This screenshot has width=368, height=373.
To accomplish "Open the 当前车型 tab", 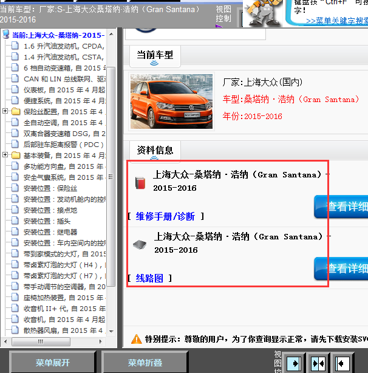I will pyautogui.click(x=155, y=56).
